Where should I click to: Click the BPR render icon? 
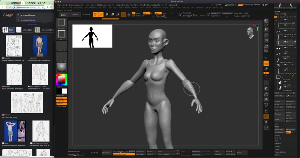pos(266,21)
